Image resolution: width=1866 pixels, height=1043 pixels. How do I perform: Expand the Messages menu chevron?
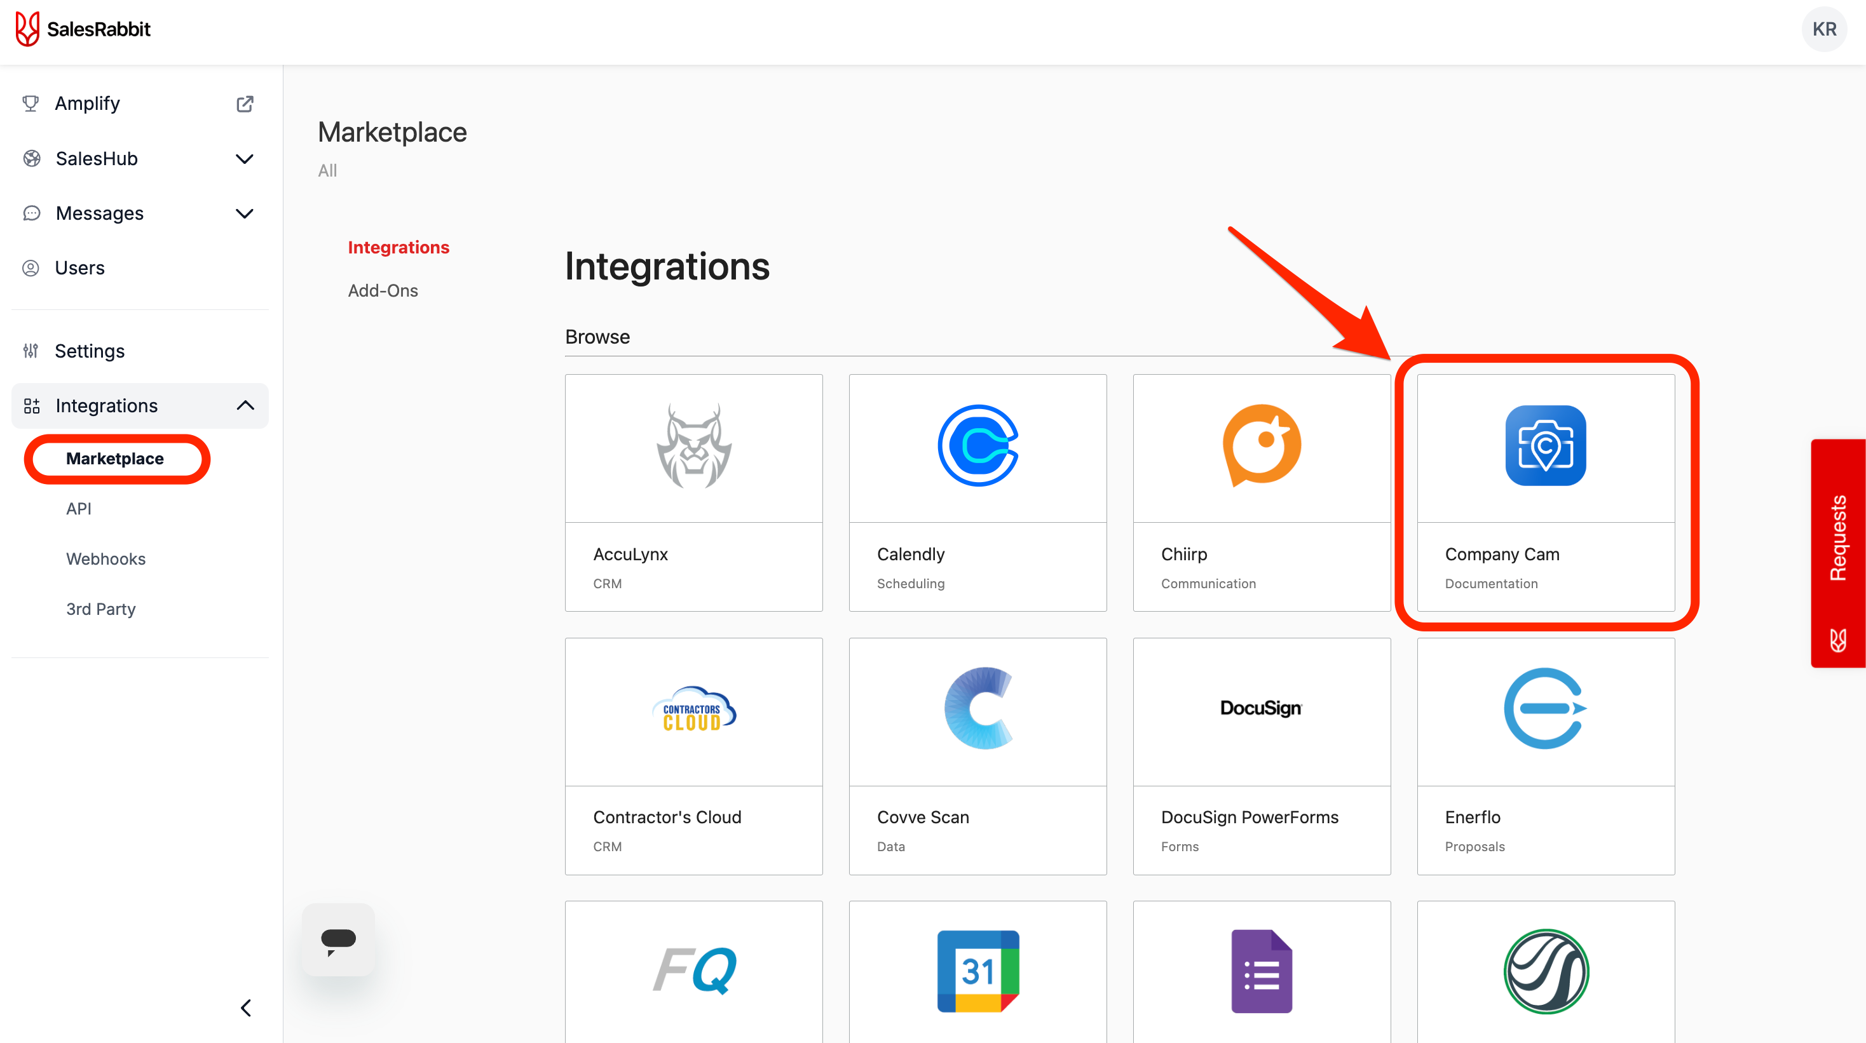coord(245,213)
